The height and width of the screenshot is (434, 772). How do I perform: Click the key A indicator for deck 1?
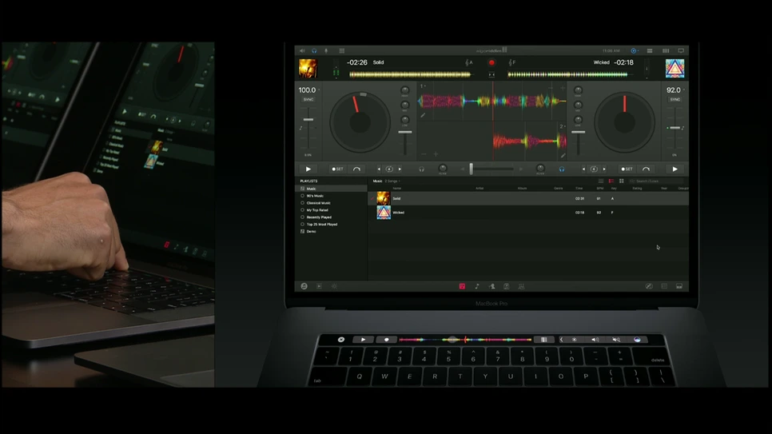[x=468, y=62]
